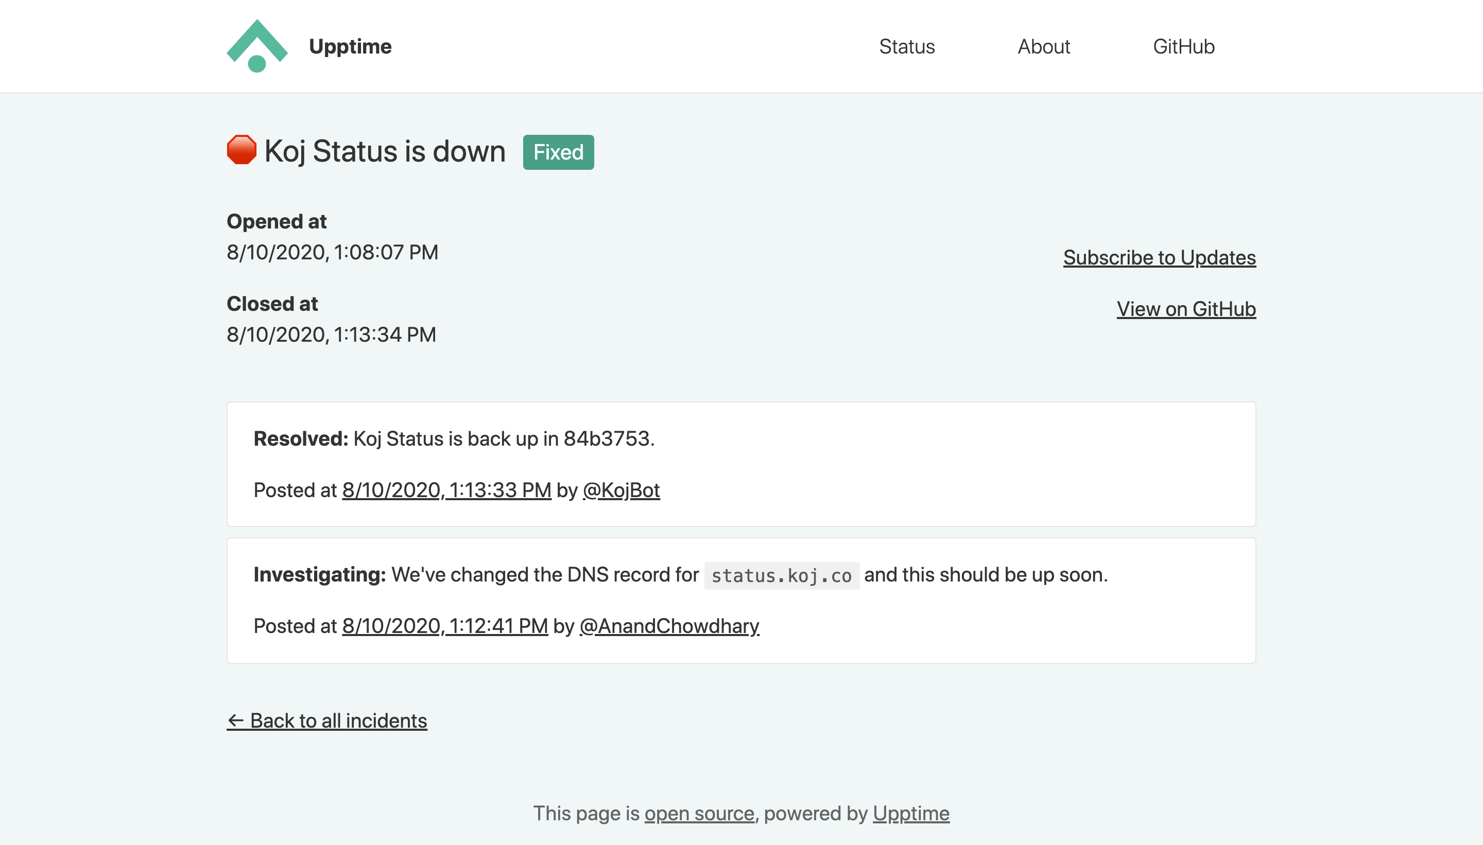Open the 1:12:41 PM comment timestamp link
Image resolution: width=1483 pixels, height=845 pixels.
click(x=444, y=626)
